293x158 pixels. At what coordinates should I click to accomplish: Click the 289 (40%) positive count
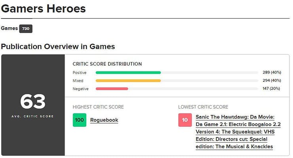coord(272,72)
